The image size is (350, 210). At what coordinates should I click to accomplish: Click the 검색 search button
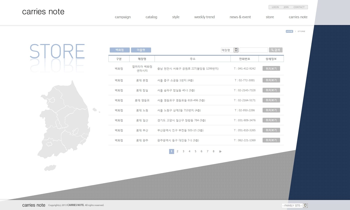pyautogui.click(x=276, y=50)
